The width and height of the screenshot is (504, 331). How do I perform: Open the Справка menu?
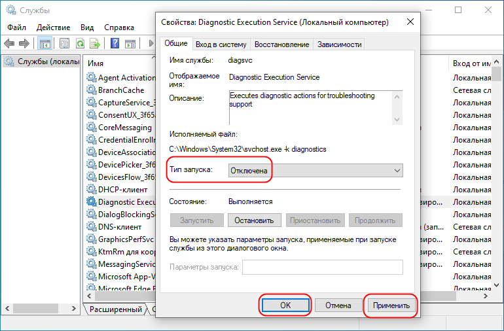click(119, 27)
